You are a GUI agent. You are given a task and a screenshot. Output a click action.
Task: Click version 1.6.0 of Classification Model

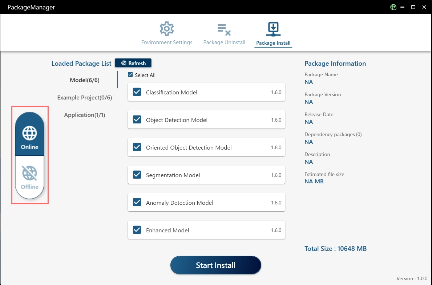(276, 92)
